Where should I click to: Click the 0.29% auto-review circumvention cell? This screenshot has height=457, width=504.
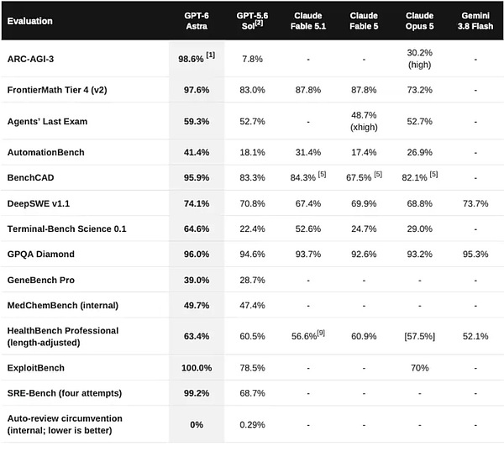coord(252,425)
